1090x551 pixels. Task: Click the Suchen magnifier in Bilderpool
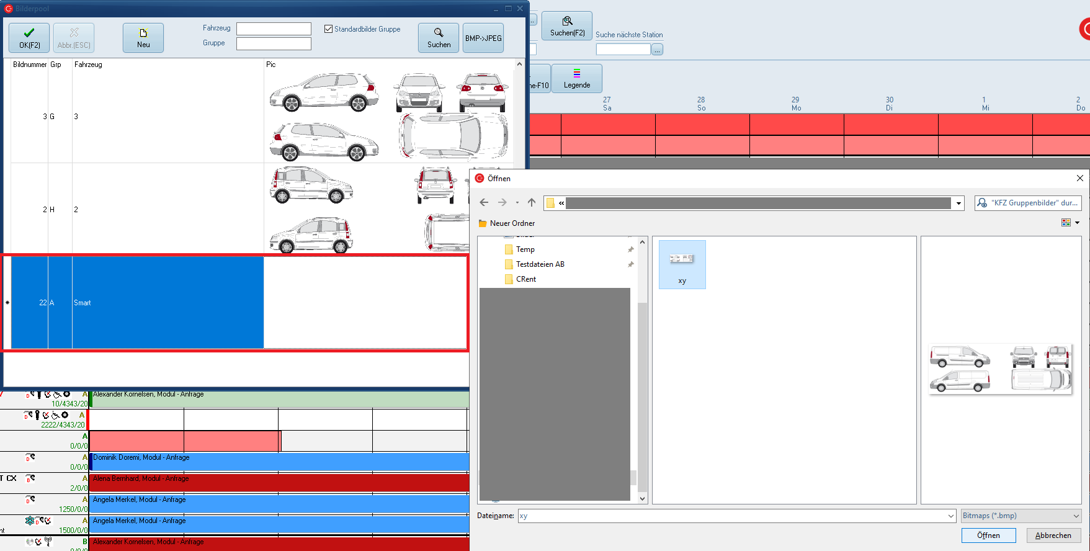(x=439, y=38)
